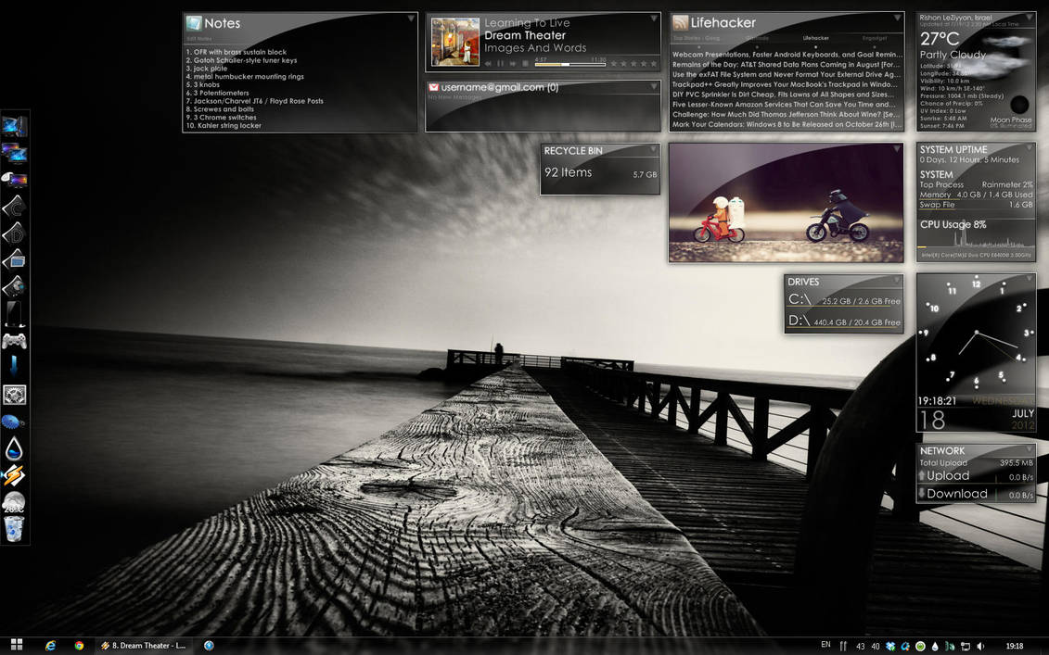Open the exFAT File System article
This screenshot has width=1049, height=655.
point(787,75)
